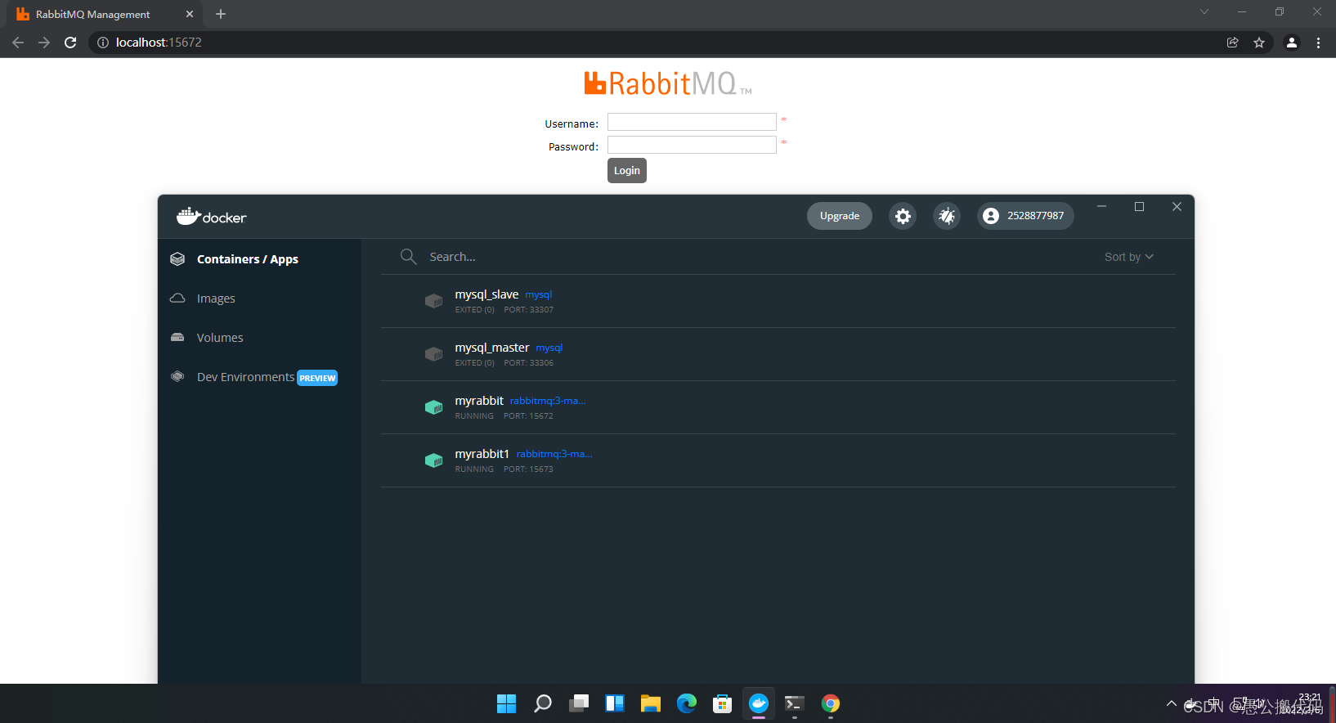
Task: Launch Microsoft Edge from taskbar
Action: (687, 703)
